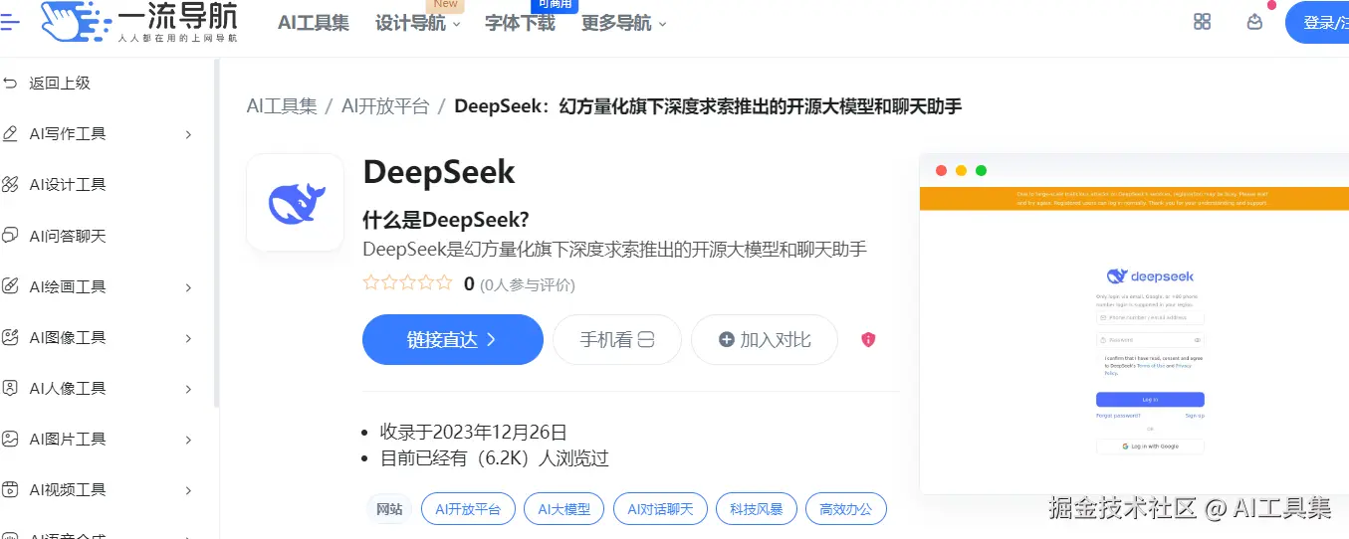Image resolution: width=1349 pixels, height=539 pixels.
Task: Click the red shield report icon
Action: tap(868, 340)
